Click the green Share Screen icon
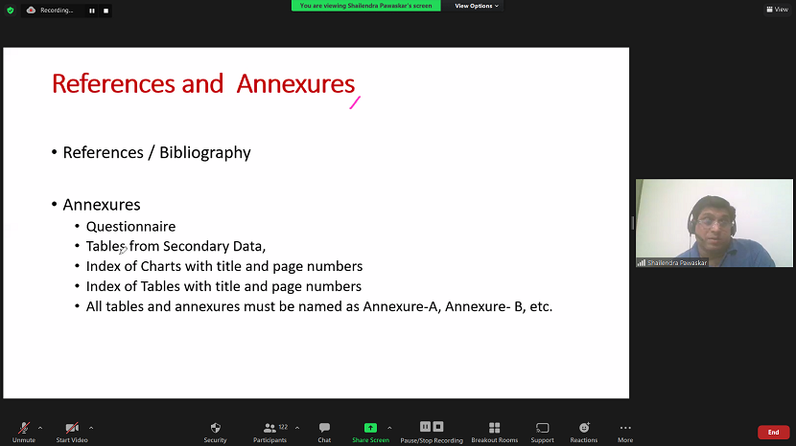 [x=370, y=428]
